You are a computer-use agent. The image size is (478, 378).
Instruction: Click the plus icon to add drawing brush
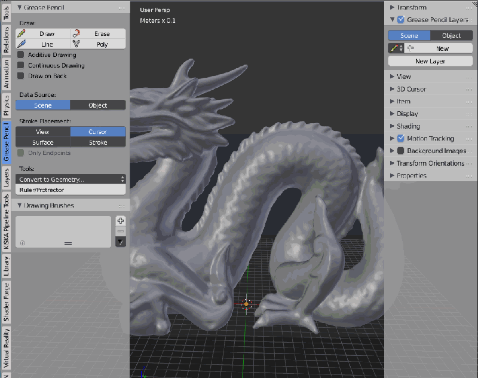pyautogui.click(x=121, y=221)
